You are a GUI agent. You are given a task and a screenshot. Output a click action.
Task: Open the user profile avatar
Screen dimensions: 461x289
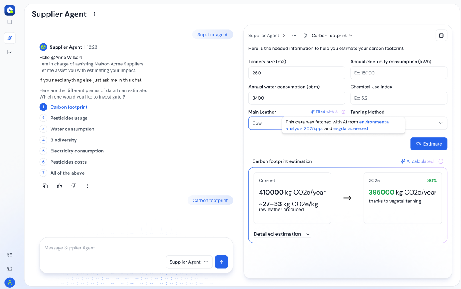pos(10,282)
